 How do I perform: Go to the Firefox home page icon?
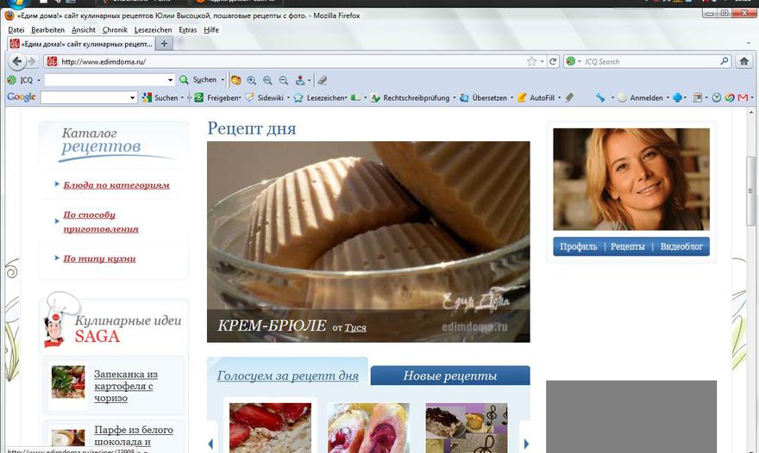pos(745,62)
